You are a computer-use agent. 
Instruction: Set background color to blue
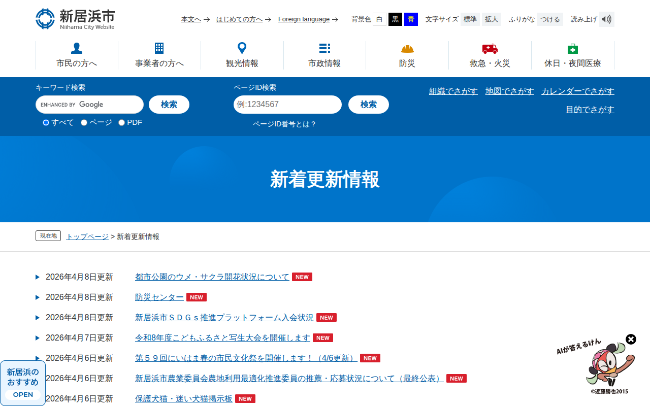[411, 19]
